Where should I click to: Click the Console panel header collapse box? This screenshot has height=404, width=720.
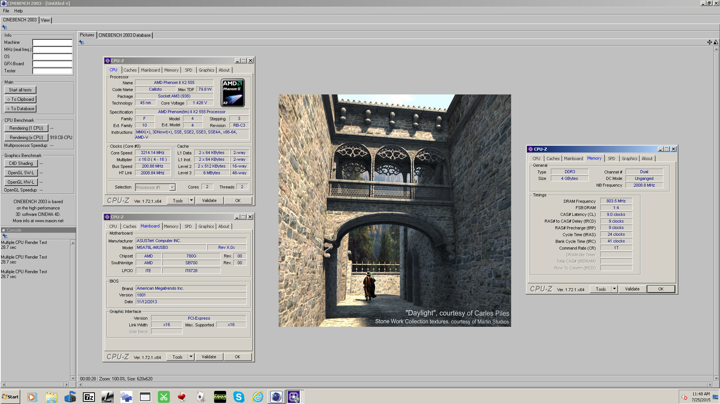click(3, 230)
